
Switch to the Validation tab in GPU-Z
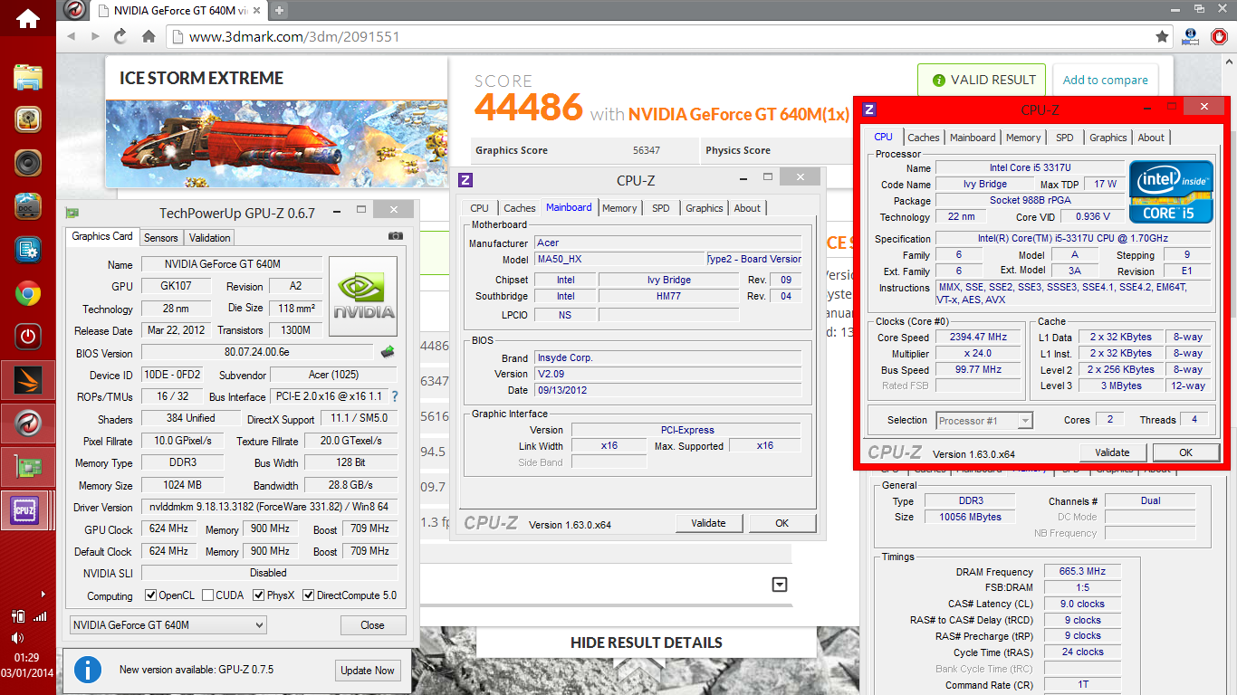click(x=210, y=237)
